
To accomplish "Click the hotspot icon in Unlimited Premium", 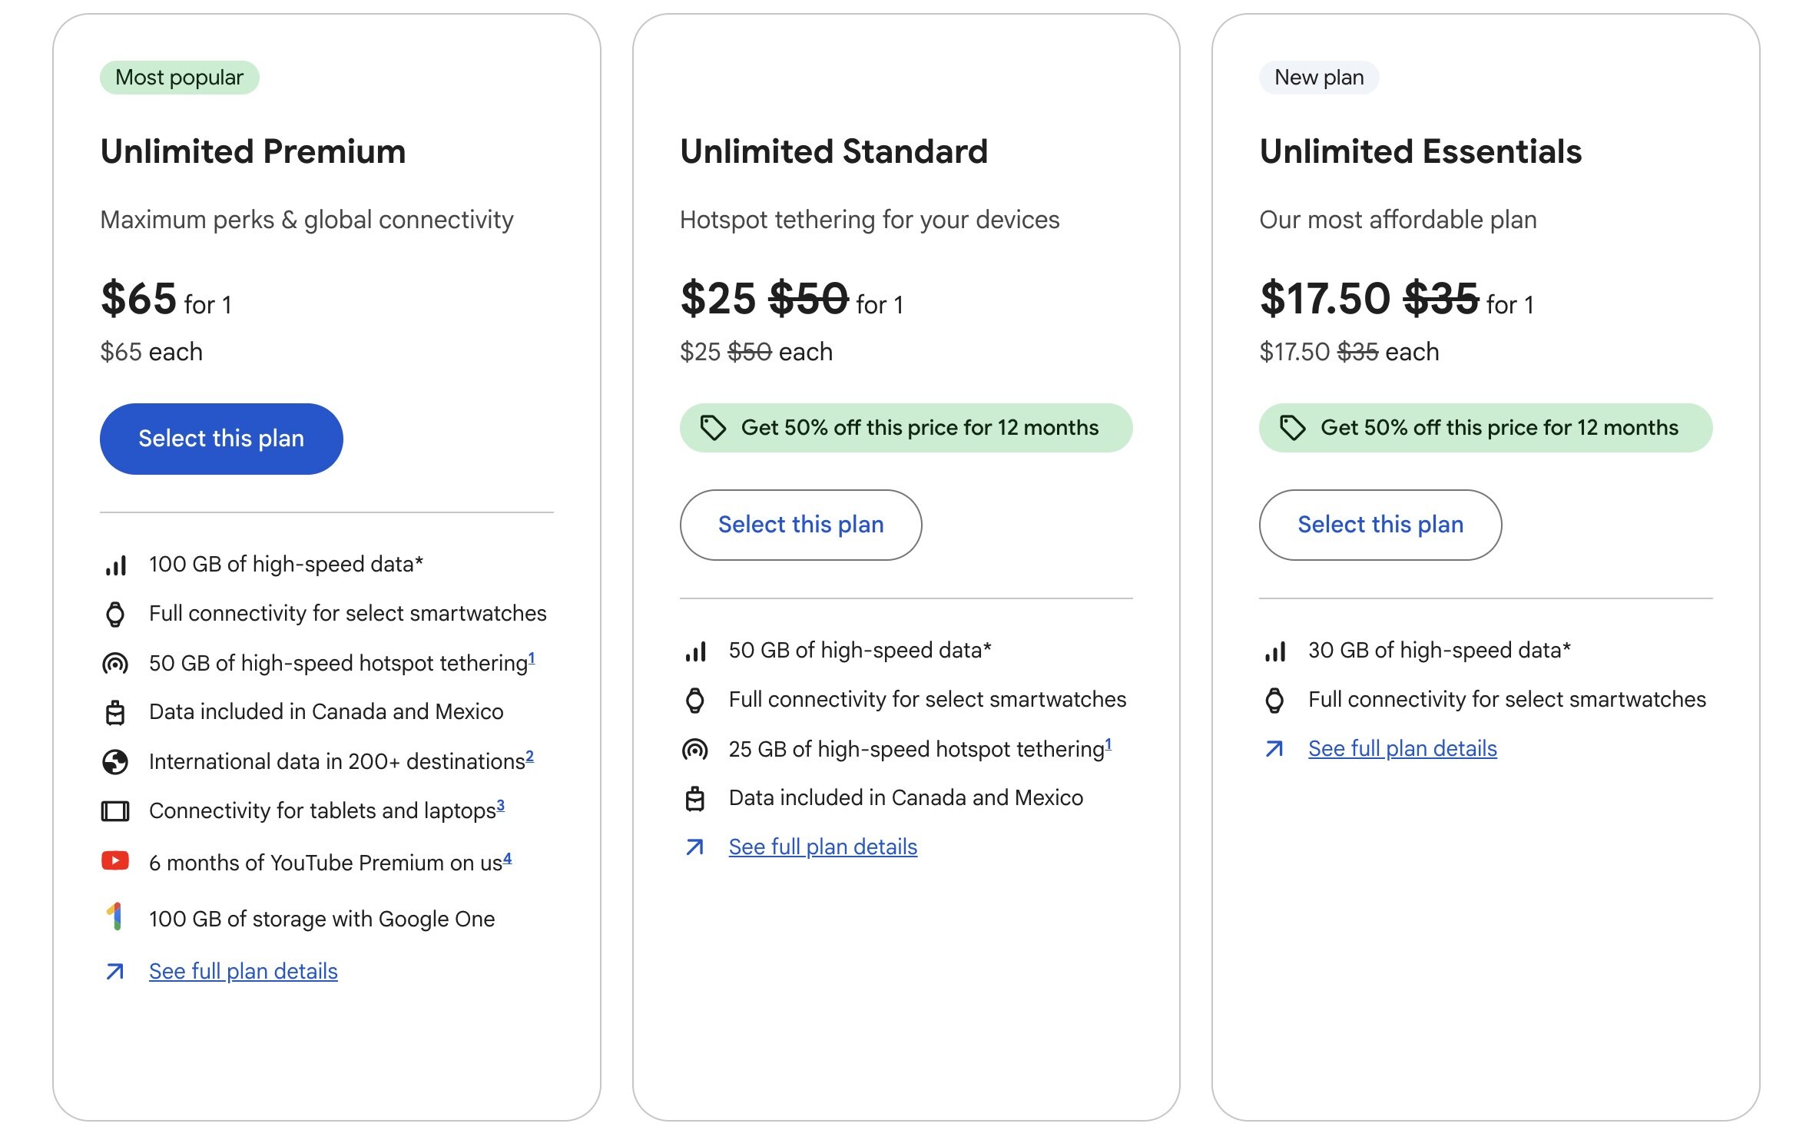I will coord(115,663).
